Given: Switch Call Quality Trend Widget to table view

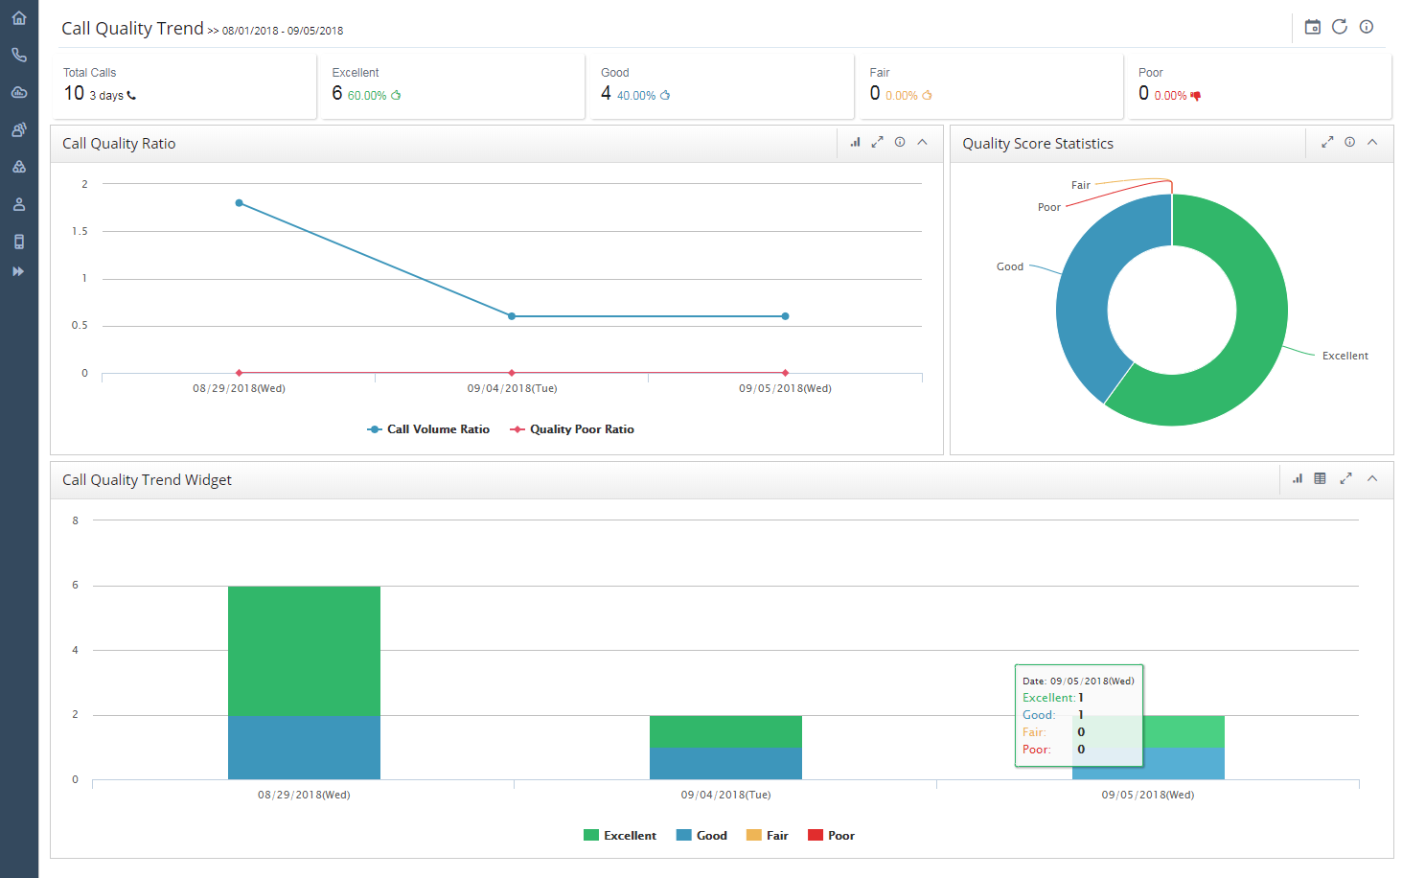Looking at the screenshot, I should 1320,477.
